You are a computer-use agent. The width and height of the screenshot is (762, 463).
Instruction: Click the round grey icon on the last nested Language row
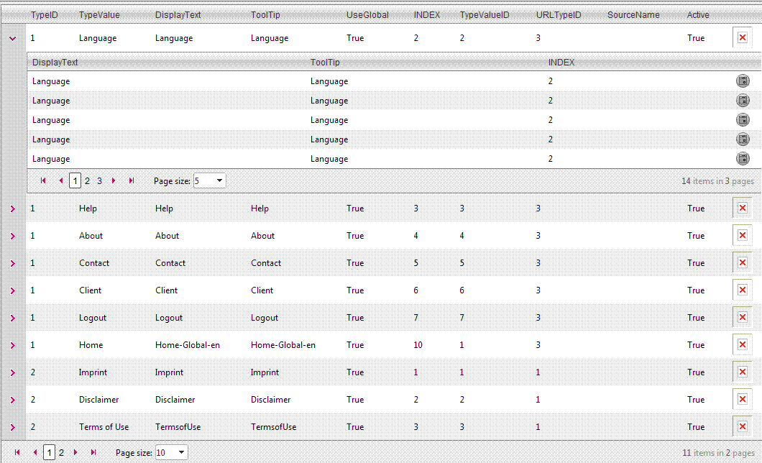pos(743,159)
